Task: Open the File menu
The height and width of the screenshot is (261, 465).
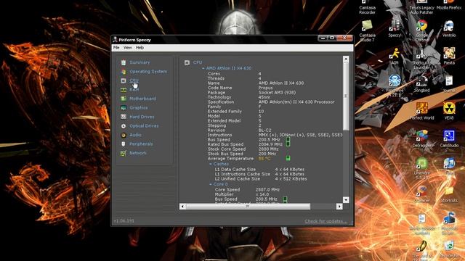Action: (x=116, y=47)
